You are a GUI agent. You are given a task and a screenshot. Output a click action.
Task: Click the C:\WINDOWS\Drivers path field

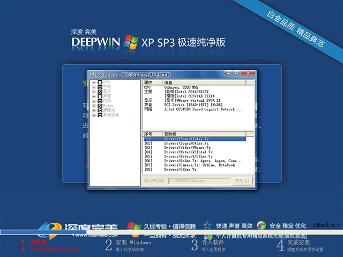coord(199,181)
